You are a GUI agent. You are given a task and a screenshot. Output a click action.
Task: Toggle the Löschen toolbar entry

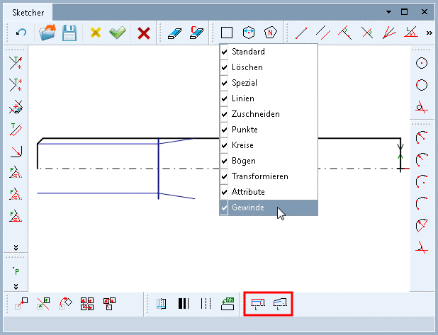[269, 67]
